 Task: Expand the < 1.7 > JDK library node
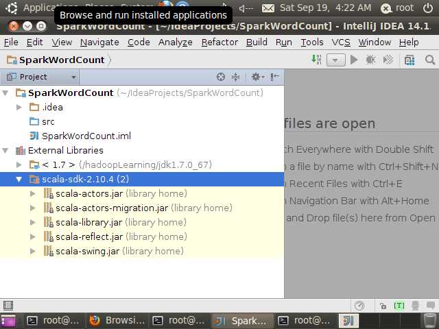pos(19,164)
